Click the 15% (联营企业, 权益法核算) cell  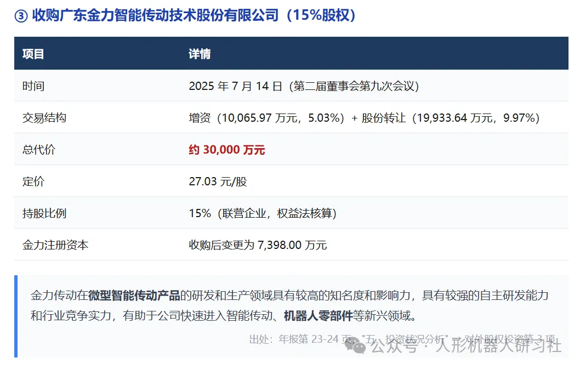click(x=263, y=213)
